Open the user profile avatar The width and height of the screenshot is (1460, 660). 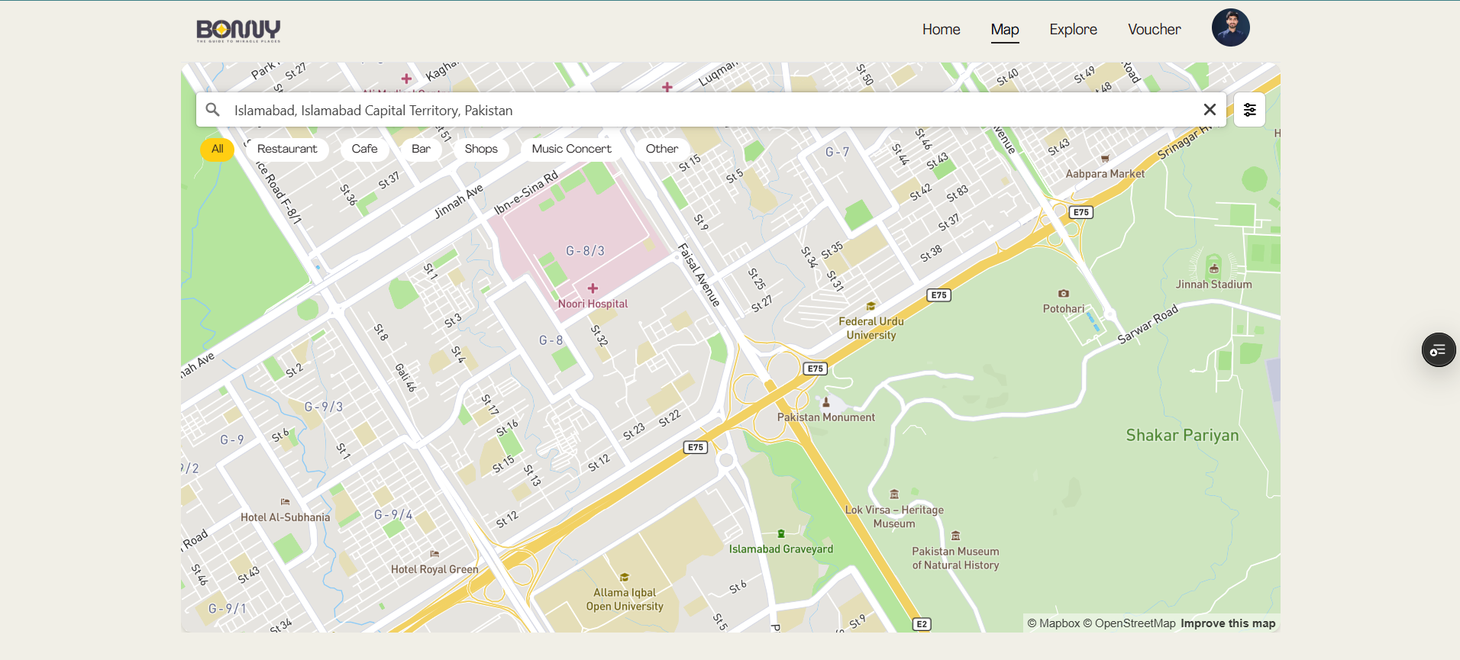pyautogui.click(x=1231, y=28)
